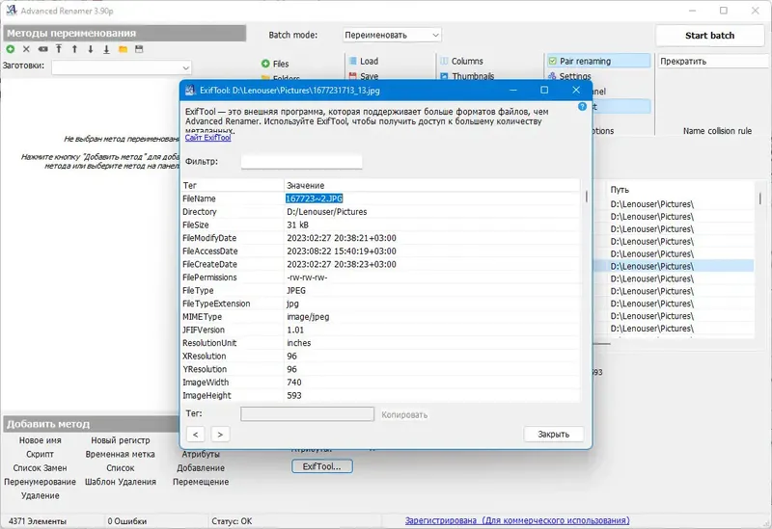Add the Удаление method
772x529 pixels.
41,495
